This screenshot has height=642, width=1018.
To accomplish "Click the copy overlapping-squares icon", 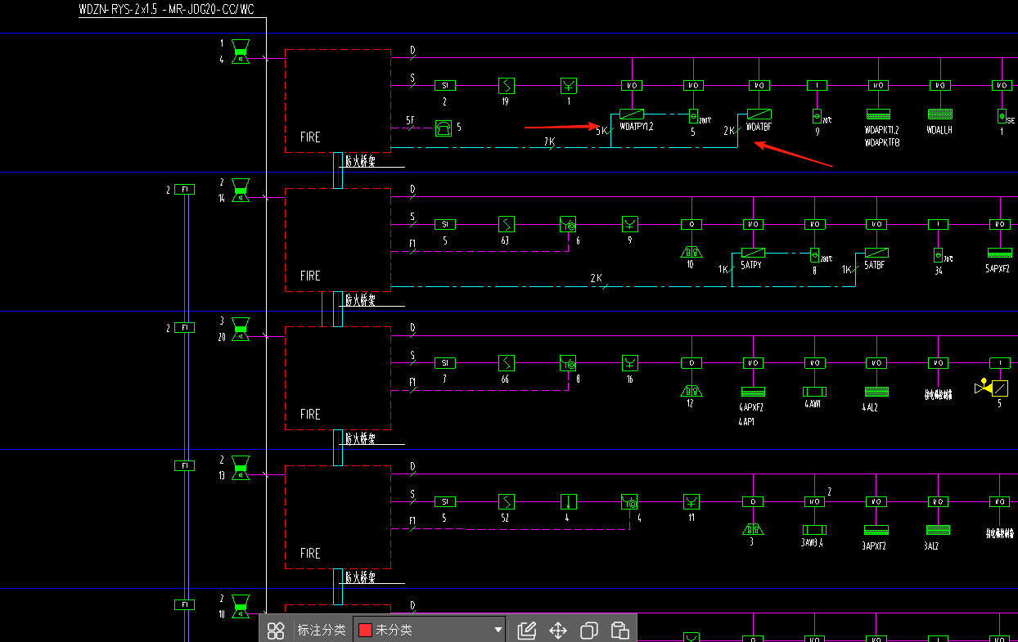I will click(x=589, y=631).
